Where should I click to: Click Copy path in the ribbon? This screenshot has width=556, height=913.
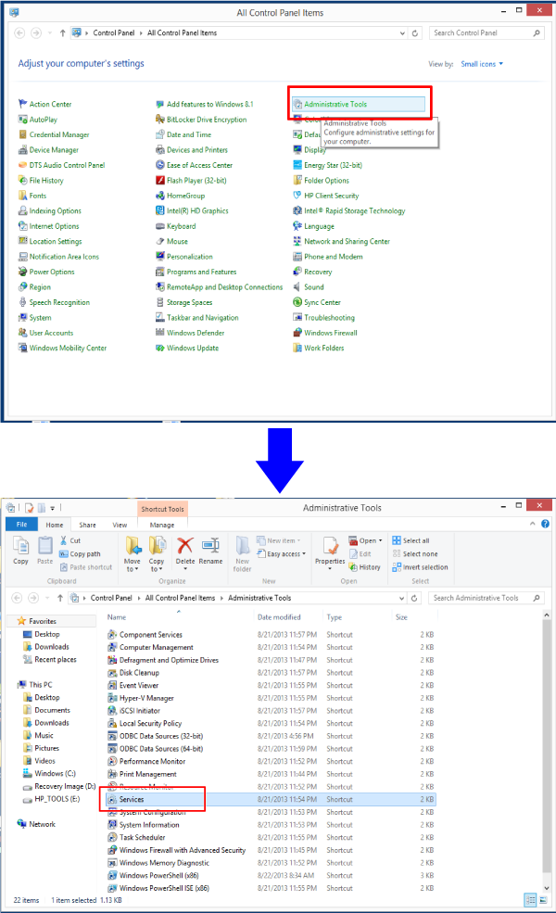80,554
